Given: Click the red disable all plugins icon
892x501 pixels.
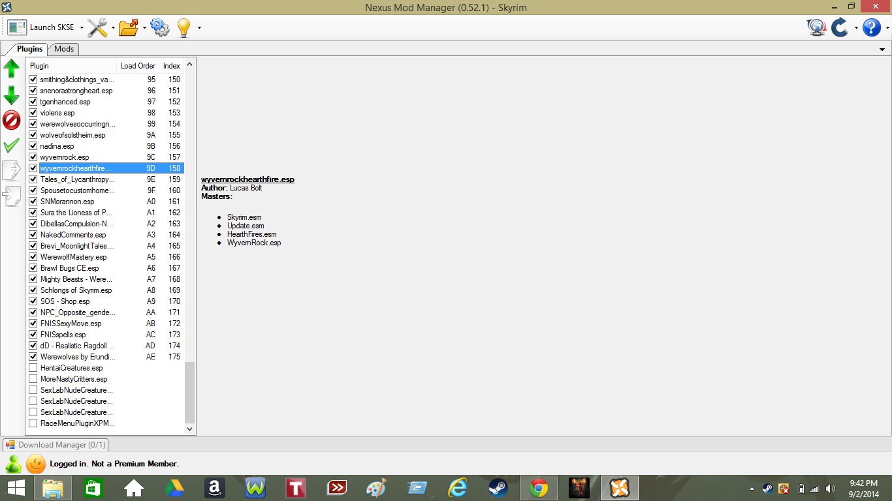Looking at the screenshot, I should pos(12,120).
